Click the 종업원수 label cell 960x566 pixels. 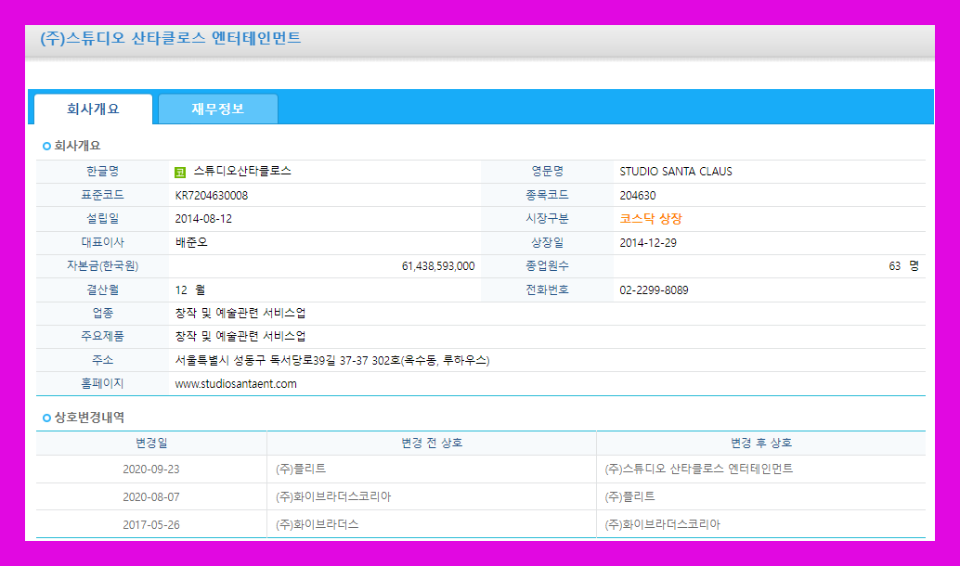547,266
